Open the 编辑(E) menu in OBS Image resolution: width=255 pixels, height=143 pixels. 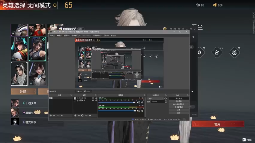tap(60, 35)
